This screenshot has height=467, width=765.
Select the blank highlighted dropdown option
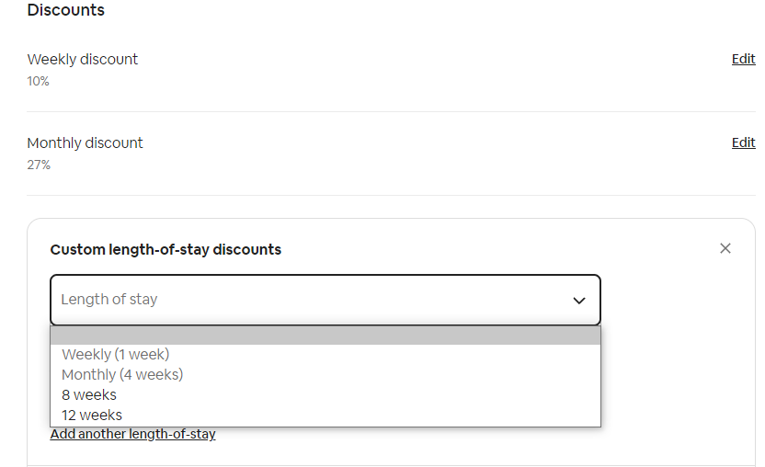point(325,336)
